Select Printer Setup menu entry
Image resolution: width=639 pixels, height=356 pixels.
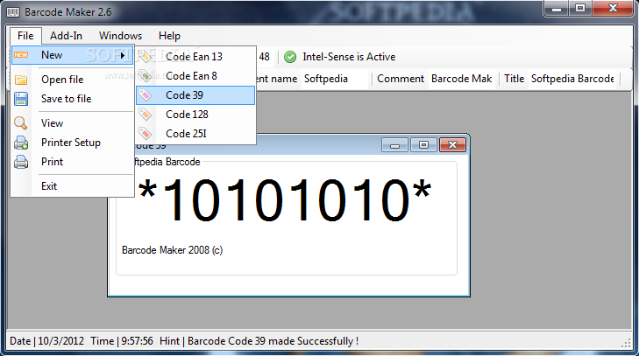coord(73,143)
